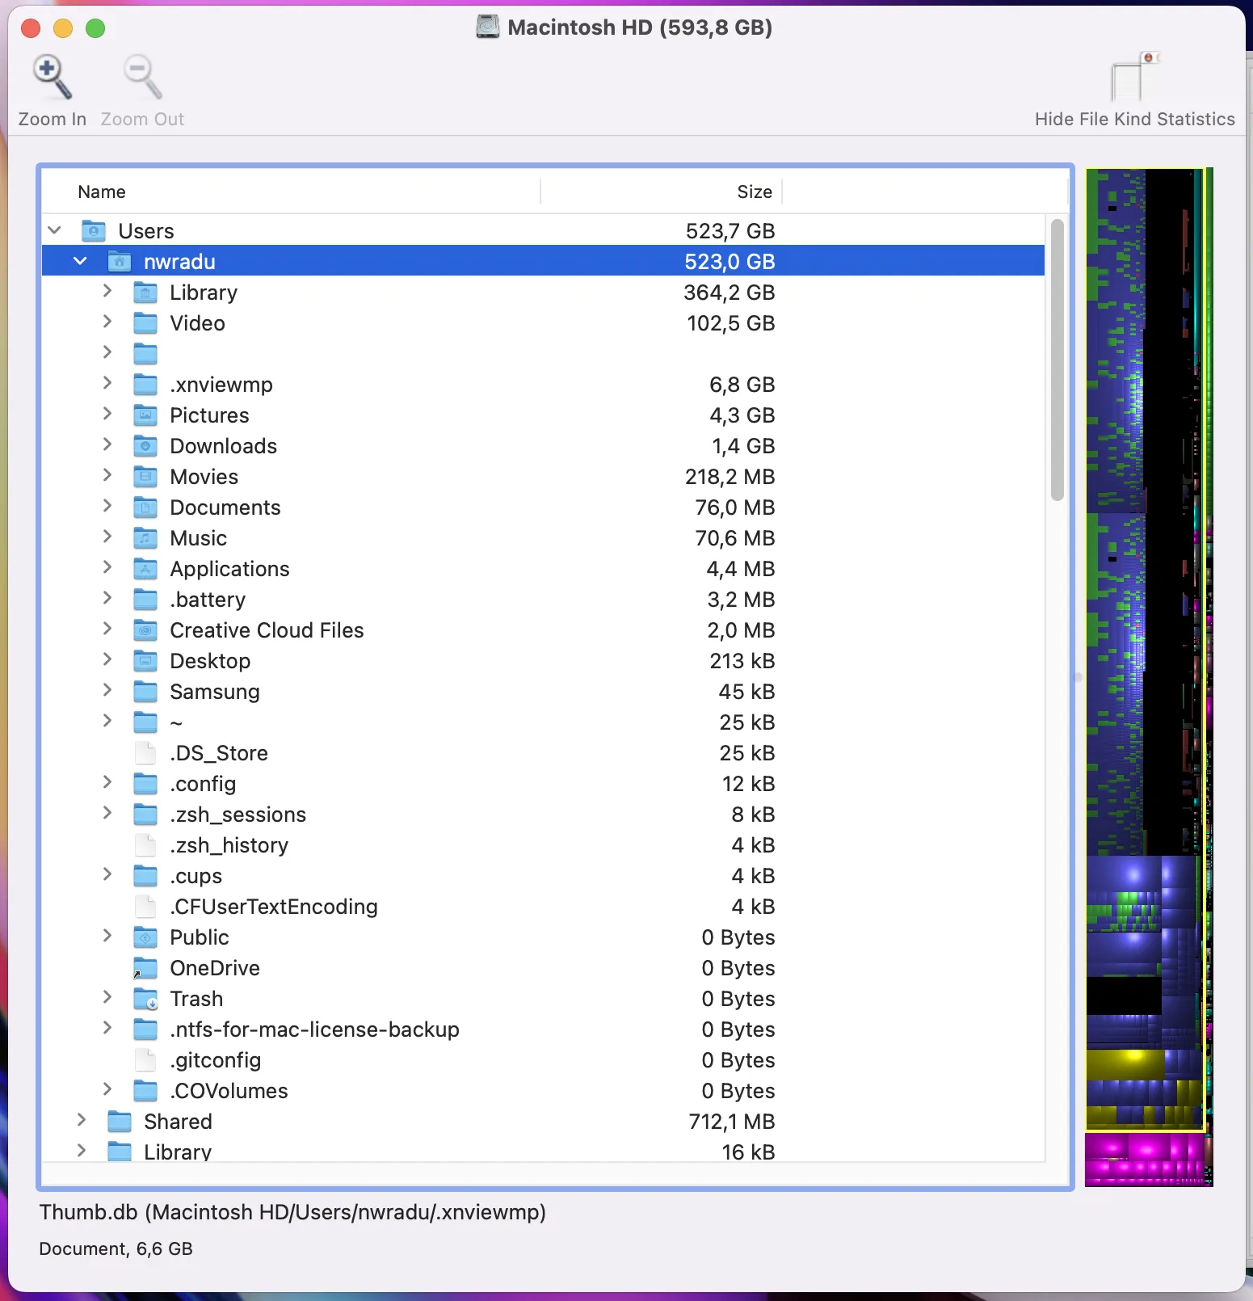Click the Hide File Kind Statistics icon
This screenshot has width=1253, height=1301.
click(x=1135, y=77)
